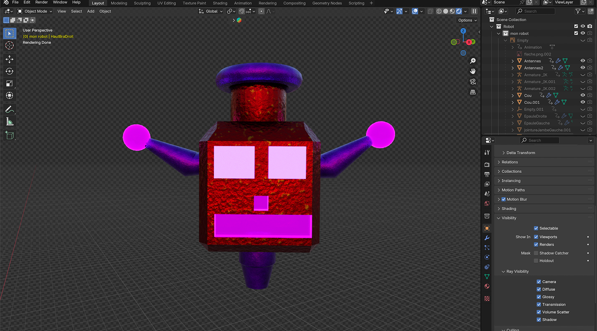
Task: Click the Add Cube tool icon
Action: pos(10,135)
